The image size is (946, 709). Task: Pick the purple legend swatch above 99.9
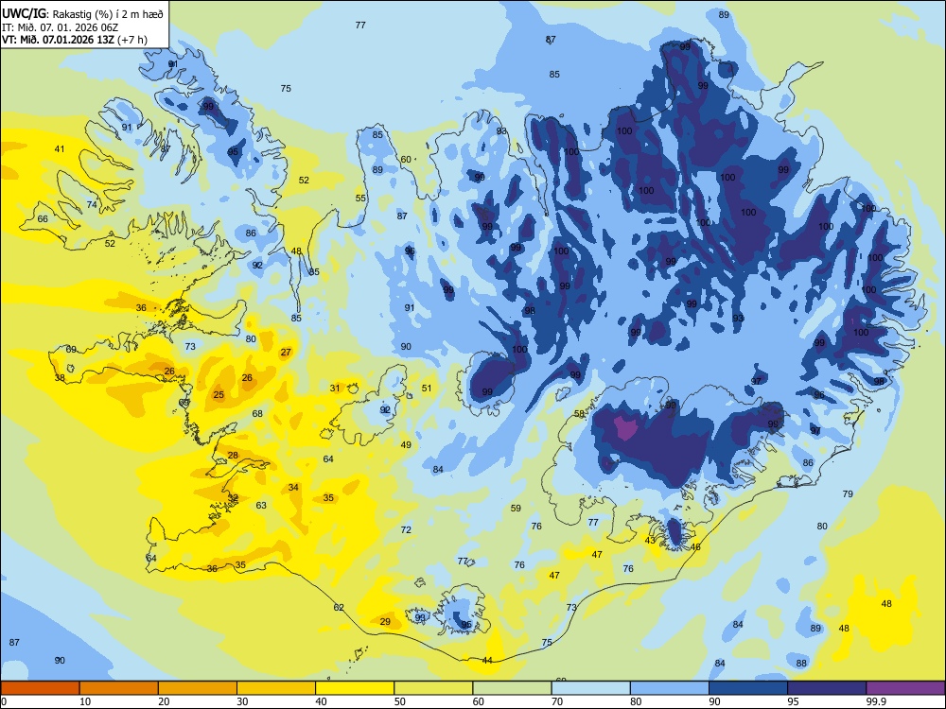coord(906,688)
